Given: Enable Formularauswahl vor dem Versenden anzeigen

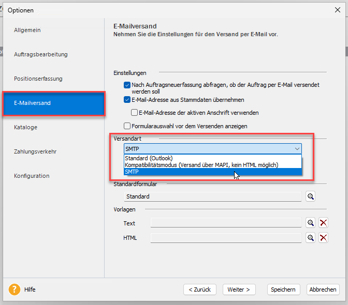Looking at the screenshot, I should pos(127,126).
